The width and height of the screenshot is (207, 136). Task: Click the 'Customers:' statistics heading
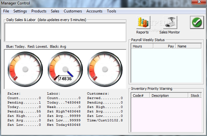point(98,94)
